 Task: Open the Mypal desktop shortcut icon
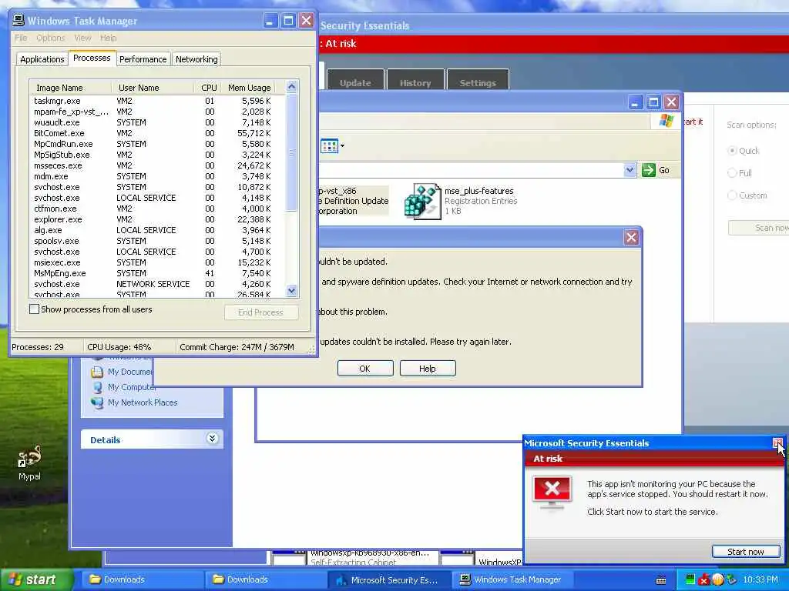tap(29, 456)
